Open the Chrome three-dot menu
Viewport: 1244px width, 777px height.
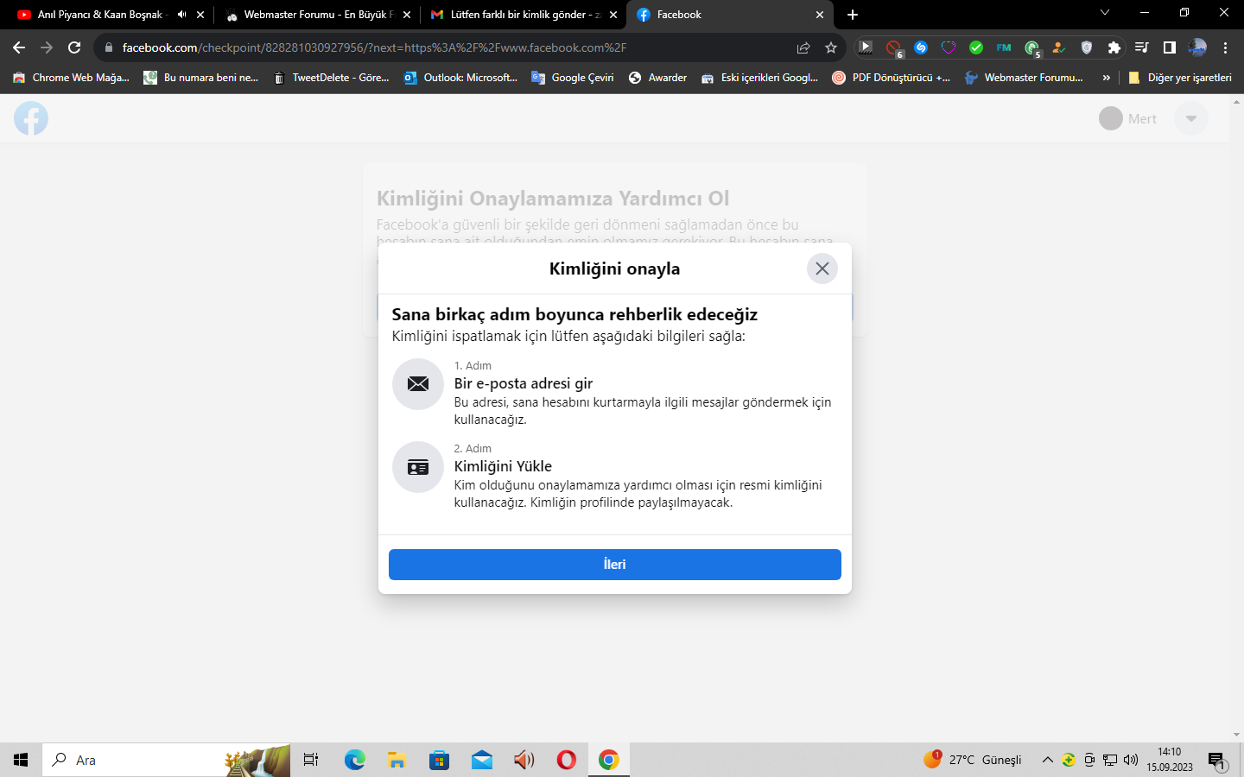point(1225,47)
